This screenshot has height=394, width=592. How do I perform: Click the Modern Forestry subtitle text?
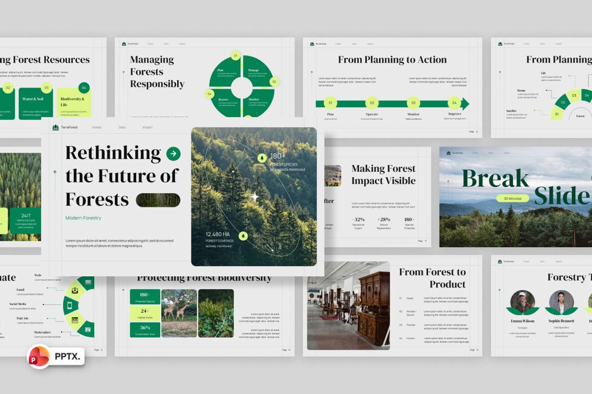[x=83, y=218]
